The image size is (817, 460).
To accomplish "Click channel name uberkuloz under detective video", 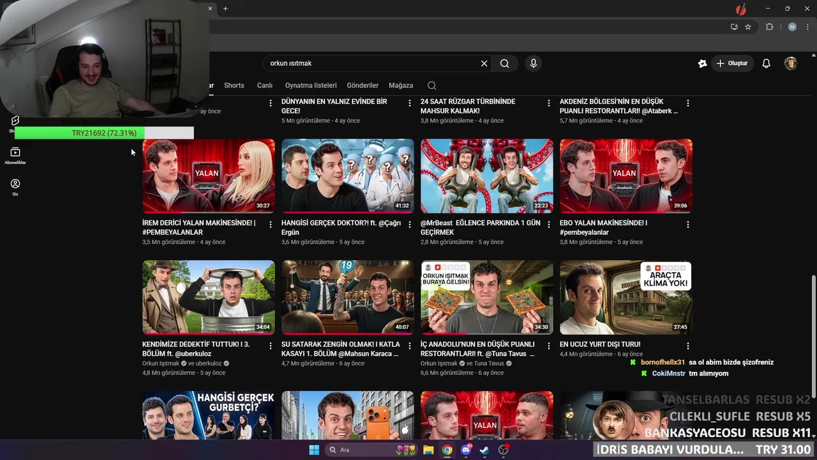I will 209,364.
